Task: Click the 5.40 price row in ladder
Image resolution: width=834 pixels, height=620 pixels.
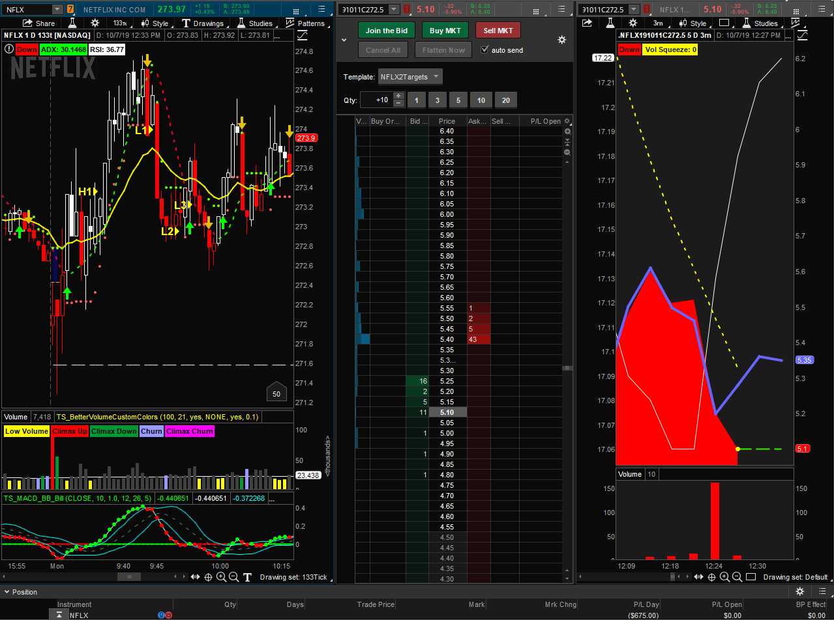Action: (447, 339)
